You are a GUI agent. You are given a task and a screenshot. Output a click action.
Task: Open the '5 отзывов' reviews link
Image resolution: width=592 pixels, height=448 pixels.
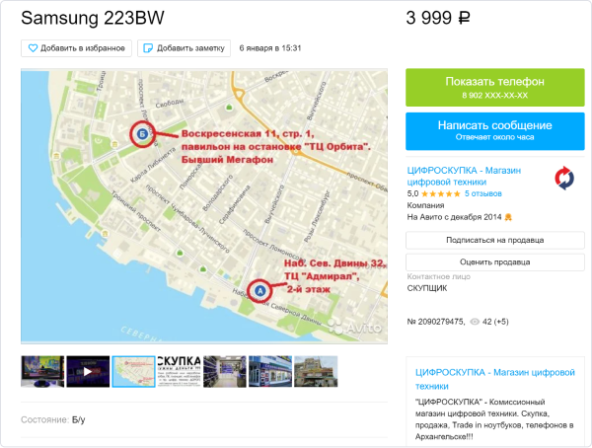[483, 193]
